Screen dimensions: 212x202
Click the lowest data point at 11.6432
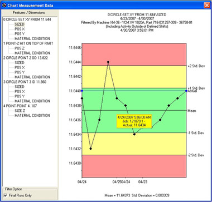pyautogui.click(x=91, y=149)
